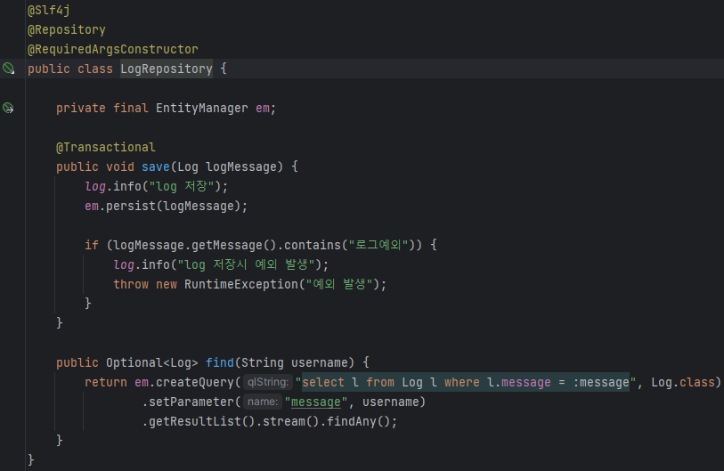Click the "log 저장시 예외 발생" string
This screenshot has width=724, height=471.
click(x=247, y=264)
